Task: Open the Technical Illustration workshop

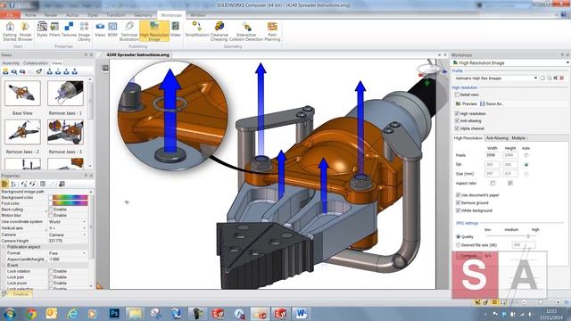Action: click(x=128, y=31)
